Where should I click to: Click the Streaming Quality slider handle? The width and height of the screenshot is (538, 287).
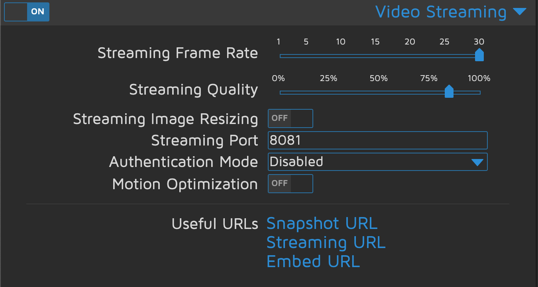tap(449, 91)
